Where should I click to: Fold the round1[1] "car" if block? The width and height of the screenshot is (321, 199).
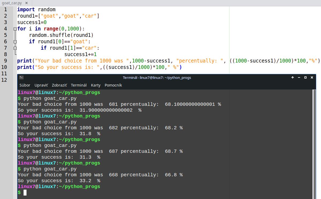pos(15,48)
